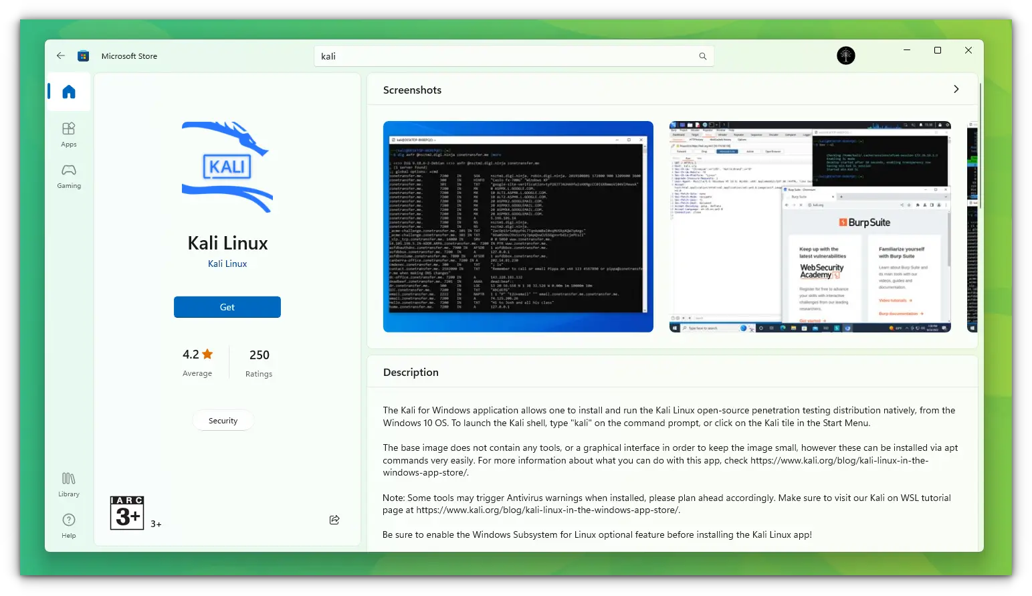The image size is (1032, 596).
Task: Open the terminal screenshot thumbnail
Action: click(518, 227)
